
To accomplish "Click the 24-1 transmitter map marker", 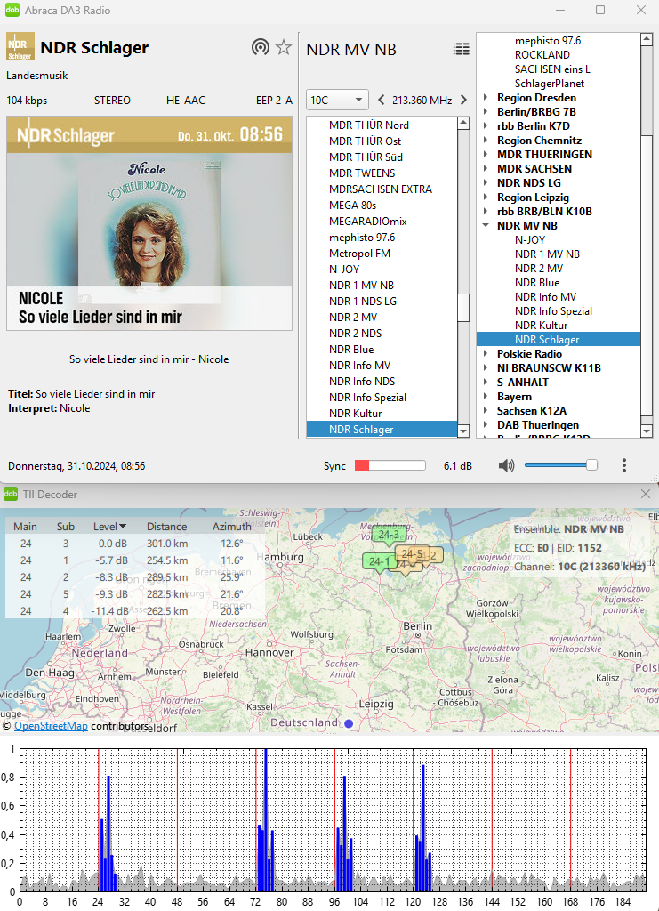I will pyautogui.click(x=379, y=562).
